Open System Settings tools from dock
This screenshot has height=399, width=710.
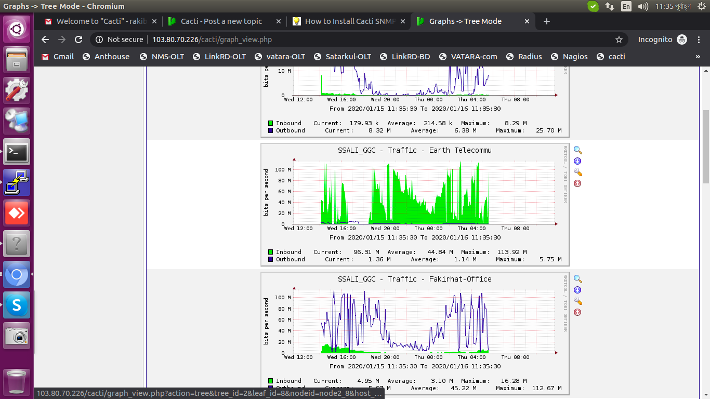17,90
